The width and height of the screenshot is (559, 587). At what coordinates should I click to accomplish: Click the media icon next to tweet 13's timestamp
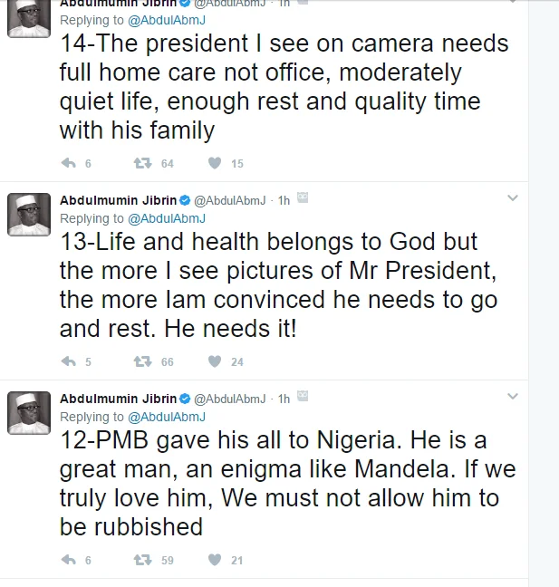pyautogui.click(x=304, y=198)
